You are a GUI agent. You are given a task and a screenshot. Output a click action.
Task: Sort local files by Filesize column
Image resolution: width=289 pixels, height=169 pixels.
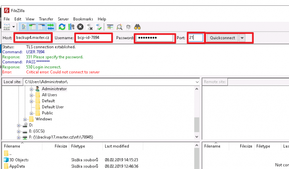(56, 146)
